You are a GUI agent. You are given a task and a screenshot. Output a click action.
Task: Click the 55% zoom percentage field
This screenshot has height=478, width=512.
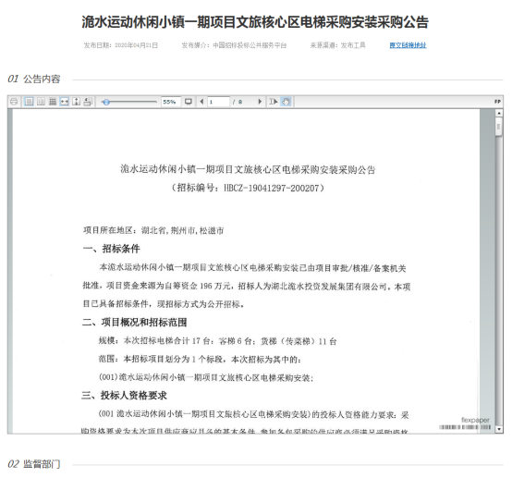point(171,102)
